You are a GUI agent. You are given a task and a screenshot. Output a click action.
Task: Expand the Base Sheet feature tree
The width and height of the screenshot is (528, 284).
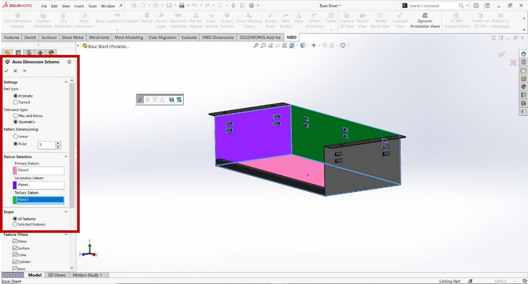pos(78,46)
